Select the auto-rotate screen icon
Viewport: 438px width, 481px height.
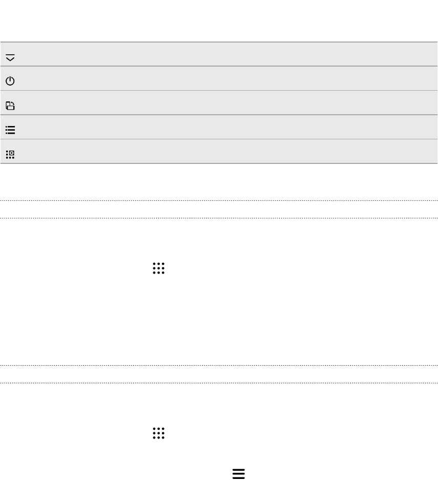tap(10, 106)
